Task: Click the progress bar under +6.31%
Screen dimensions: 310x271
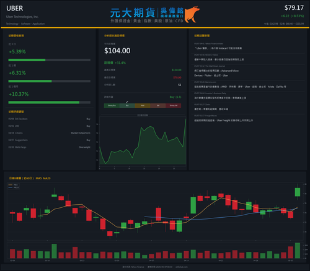Action: [x=50, y=81]
